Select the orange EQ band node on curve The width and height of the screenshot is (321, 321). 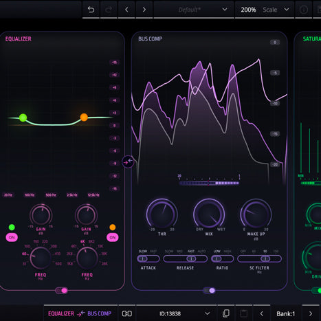84,118
